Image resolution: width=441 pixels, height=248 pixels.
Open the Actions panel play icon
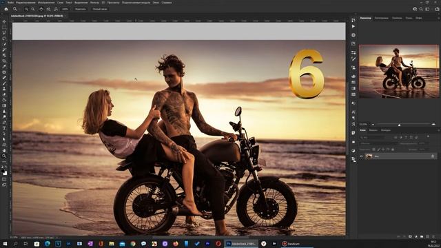point(353,26)
